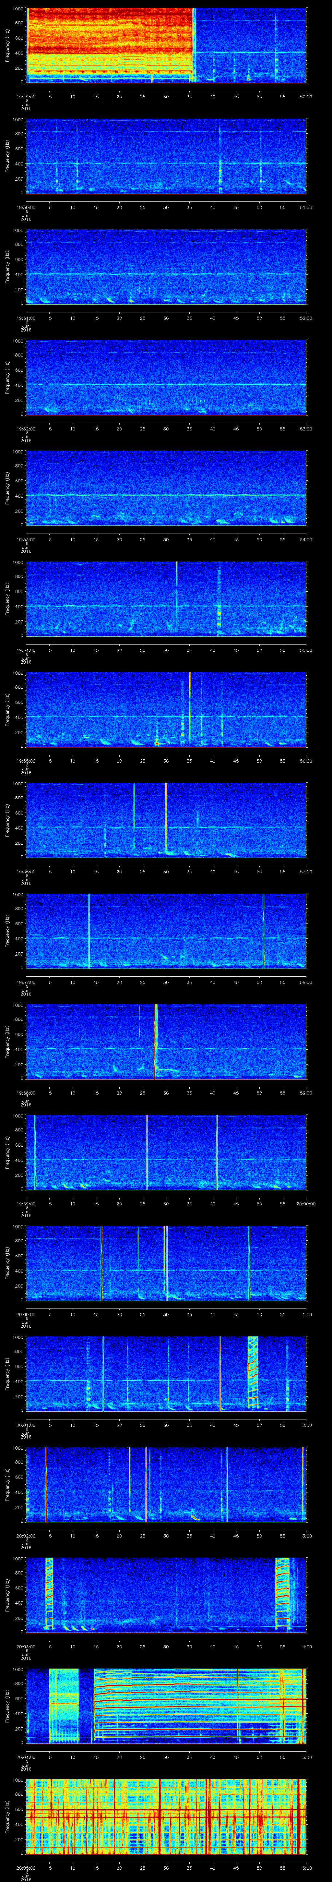This screenshot has width=332, height=1882.
Task: Select the "53:00" end time label
Action: 306,428
